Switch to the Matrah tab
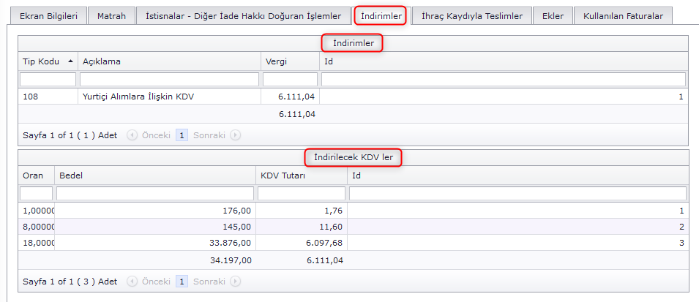This screenshot has width=699, height=302. pos(111,16)
